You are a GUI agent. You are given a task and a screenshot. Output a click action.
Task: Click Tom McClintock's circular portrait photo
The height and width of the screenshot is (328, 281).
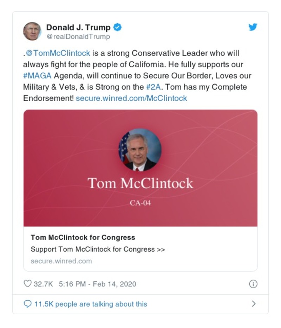[140, 150]
